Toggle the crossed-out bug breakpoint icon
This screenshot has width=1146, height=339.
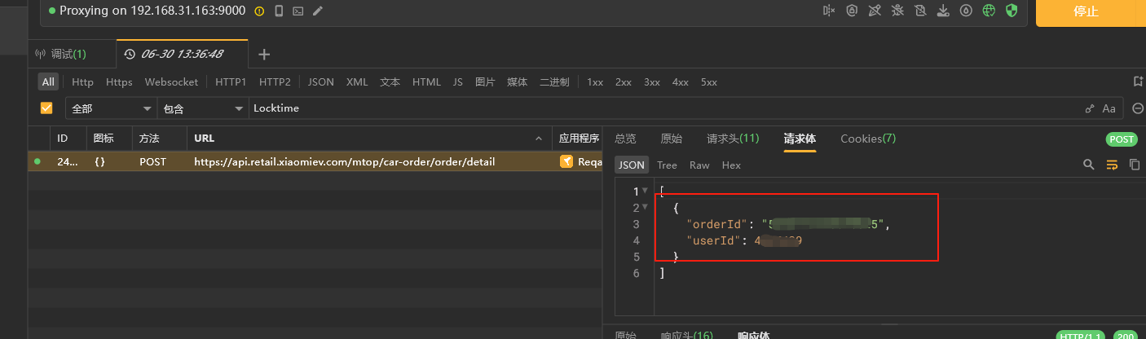(898, 11)
